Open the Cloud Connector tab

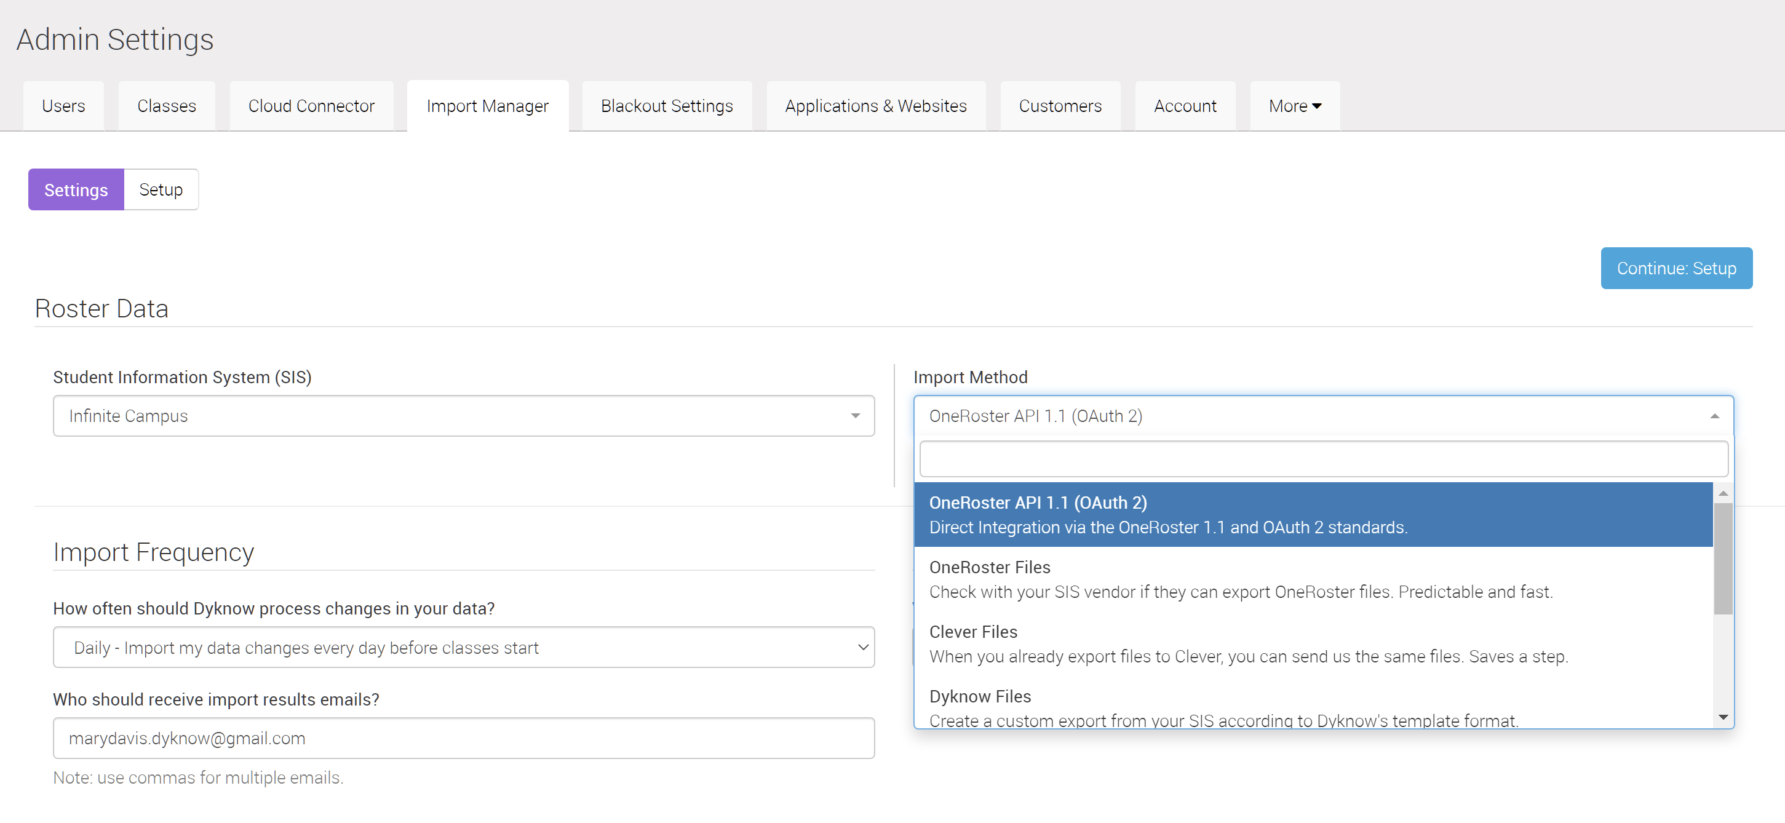[311, 106]
